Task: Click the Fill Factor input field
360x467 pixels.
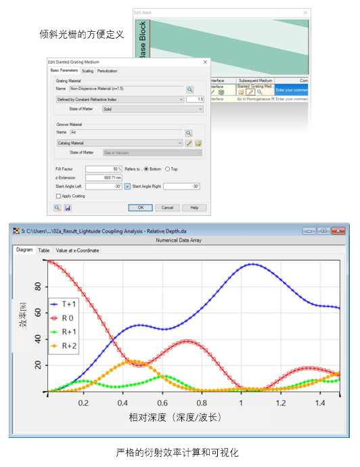Action: (104, 169)
